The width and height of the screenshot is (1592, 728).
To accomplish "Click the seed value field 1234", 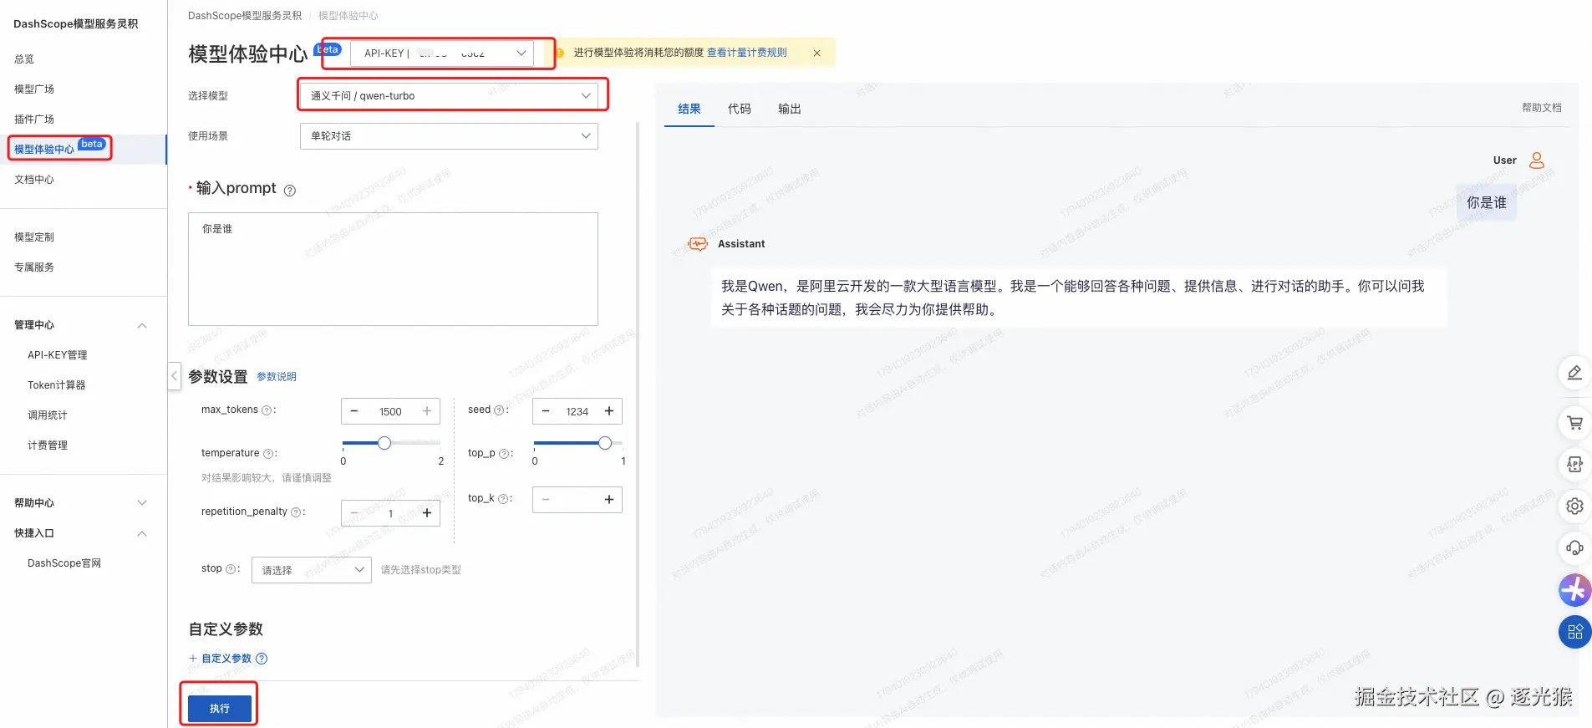I will pyautogui.click(x=577, y=411).
